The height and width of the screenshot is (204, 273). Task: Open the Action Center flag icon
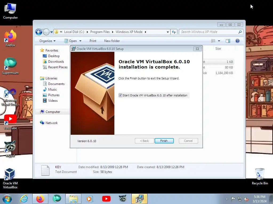coord(233,199)
